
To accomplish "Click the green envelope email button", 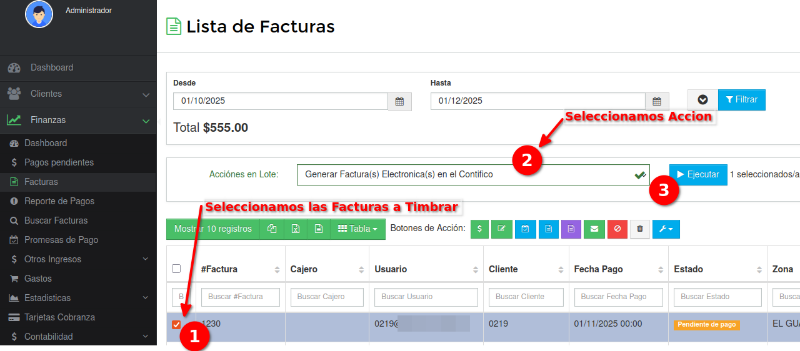I will 594,229.
